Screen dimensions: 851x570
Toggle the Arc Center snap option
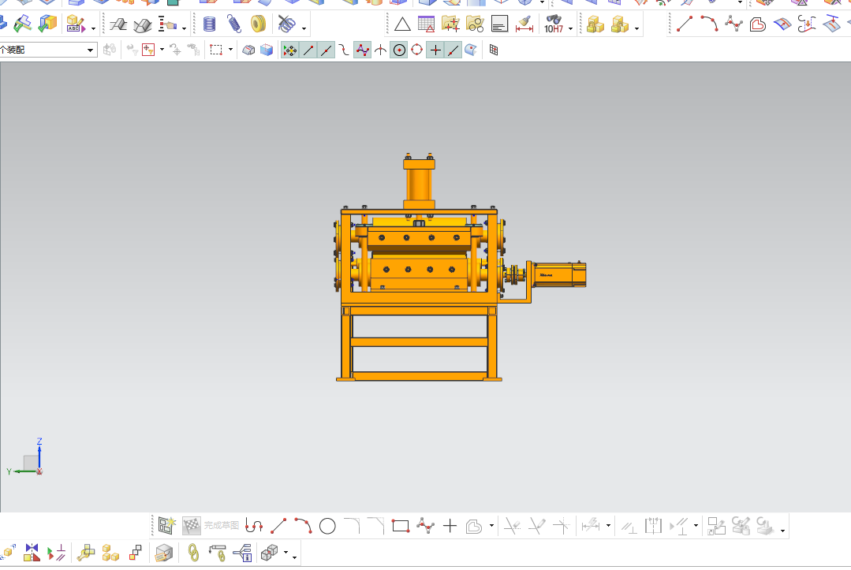pos(399,50)
